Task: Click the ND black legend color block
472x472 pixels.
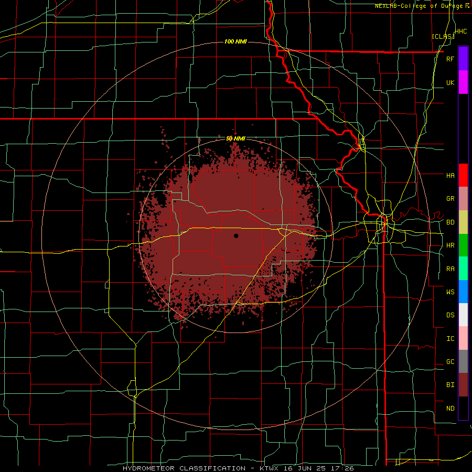Action: [463, 408]
